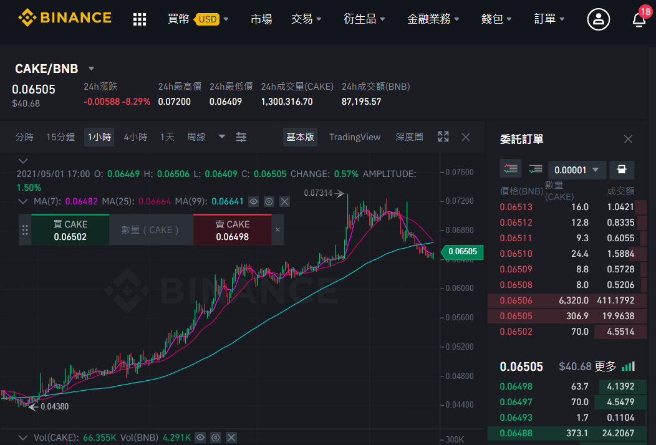
Task: Select 1天 chart interval
Action: point(167,136)
